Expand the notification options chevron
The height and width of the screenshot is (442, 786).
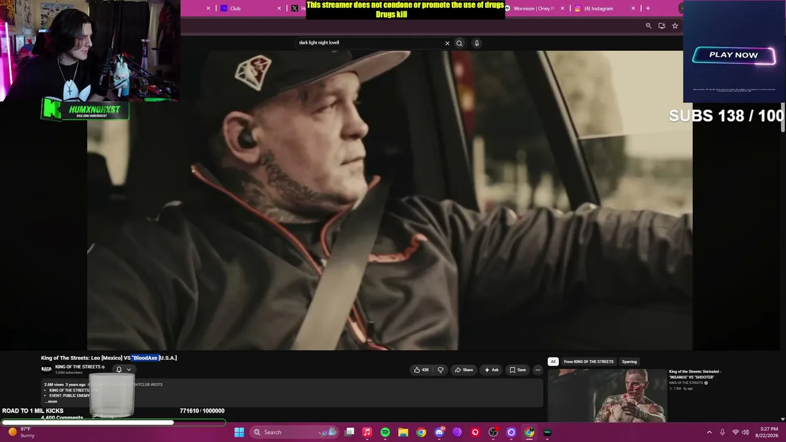click(x=129, y=370)
